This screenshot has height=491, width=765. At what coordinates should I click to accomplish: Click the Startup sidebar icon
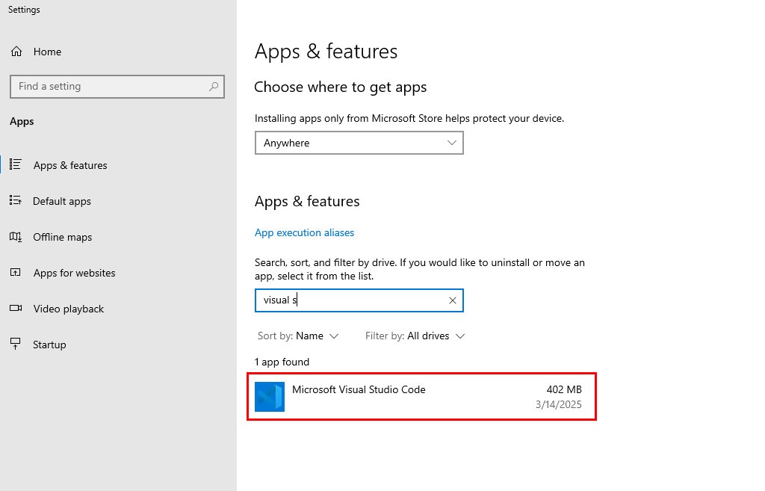(x=16, y=344)
